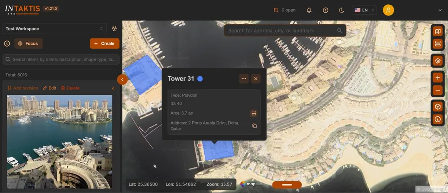
Task: Toggle the 3D cube view button
Action: [x=438, y=107]
